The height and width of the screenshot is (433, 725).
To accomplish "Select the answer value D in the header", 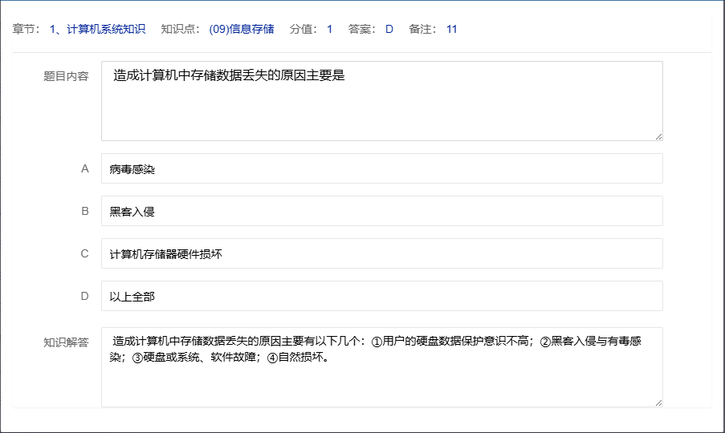I will [389, 30].
